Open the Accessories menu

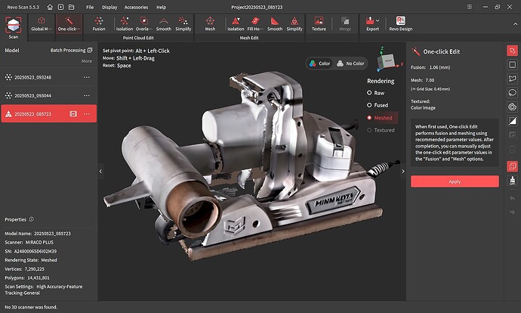coord(136,7)
